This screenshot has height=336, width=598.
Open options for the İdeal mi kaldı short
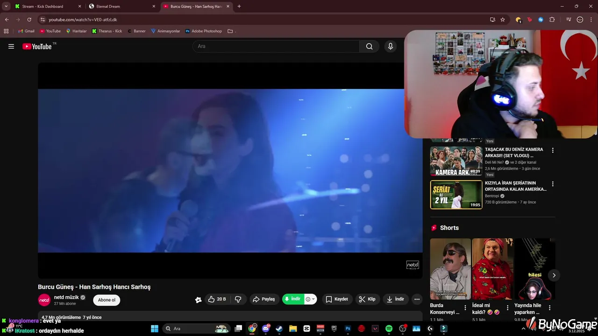pos(507,308)
